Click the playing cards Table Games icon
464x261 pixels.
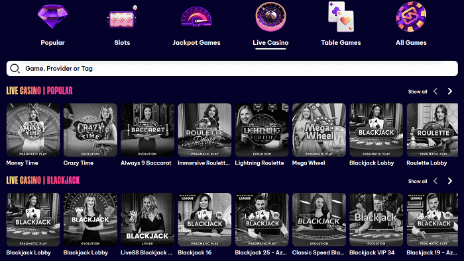click(x=341, y=17)
